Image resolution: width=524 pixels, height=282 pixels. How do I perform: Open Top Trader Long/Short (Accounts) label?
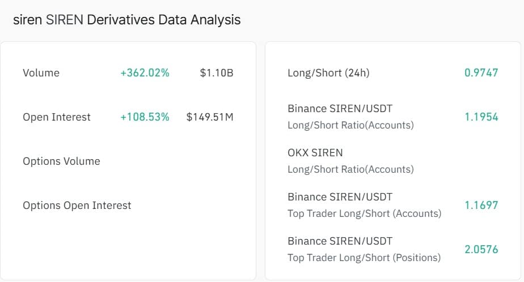click(364, 213)
